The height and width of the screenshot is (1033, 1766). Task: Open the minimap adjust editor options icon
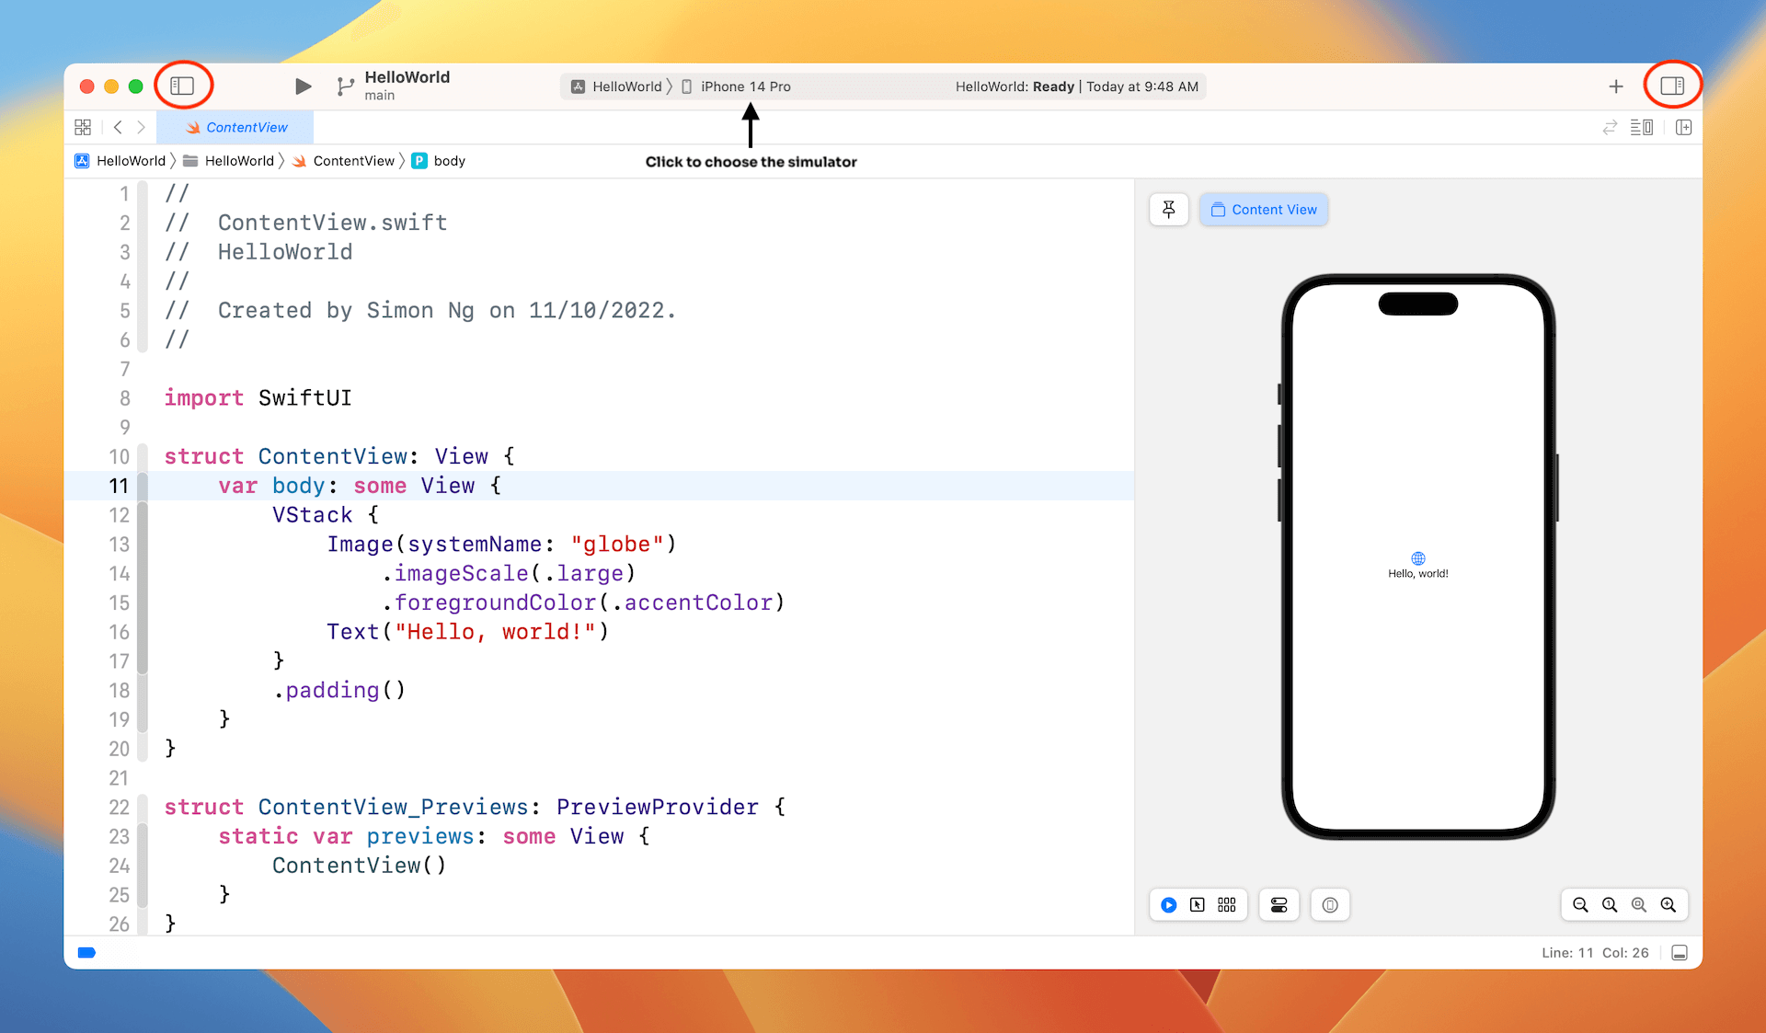tap(1643, 127)
